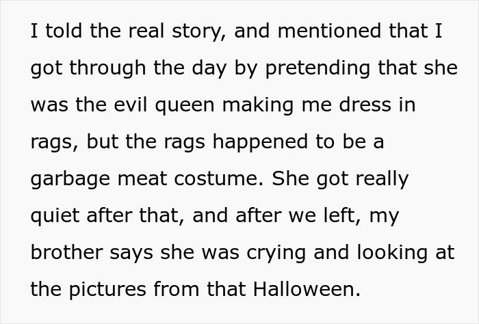
Task: Click the word "brother"
Action: point(66,252)
